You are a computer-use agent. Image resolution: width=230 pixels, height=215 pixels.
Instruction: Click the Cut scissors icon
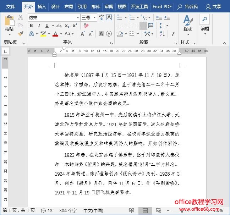pos(21,17)
